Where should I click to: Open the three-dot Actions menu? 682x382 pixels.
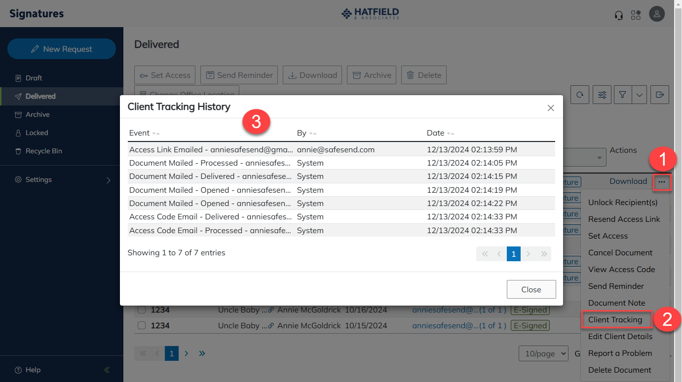click(x=662, y=182)
